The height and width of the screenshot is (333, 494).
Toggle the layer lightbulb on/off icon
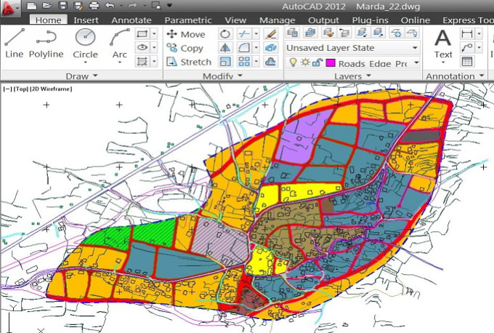click(293, 63)
